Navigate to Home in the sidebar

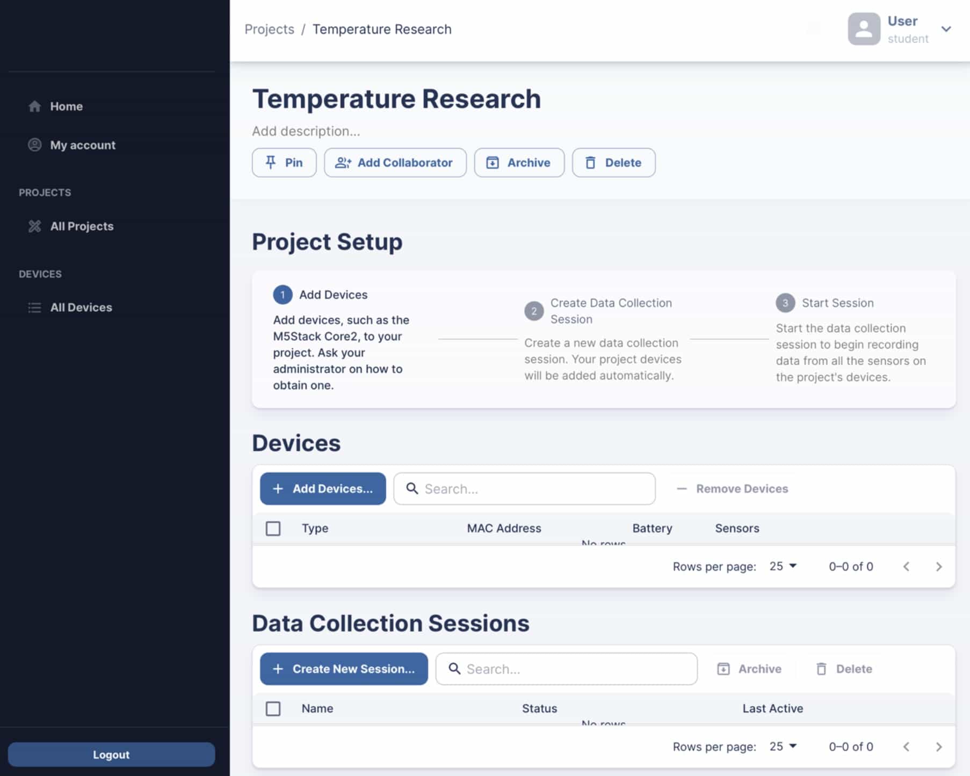66,106
